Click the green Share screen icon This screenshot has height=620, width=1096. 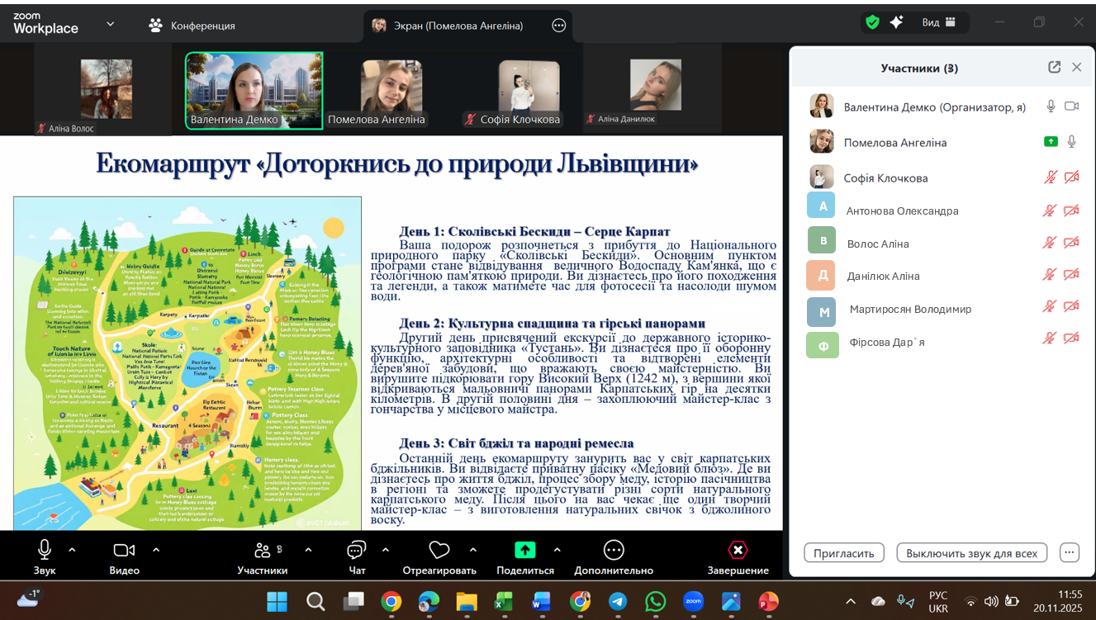(525, 550)
